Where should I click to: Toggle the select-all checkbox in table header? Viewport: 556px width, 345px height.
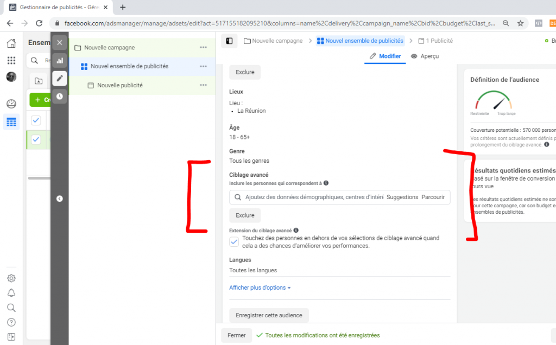pos(36,120)
